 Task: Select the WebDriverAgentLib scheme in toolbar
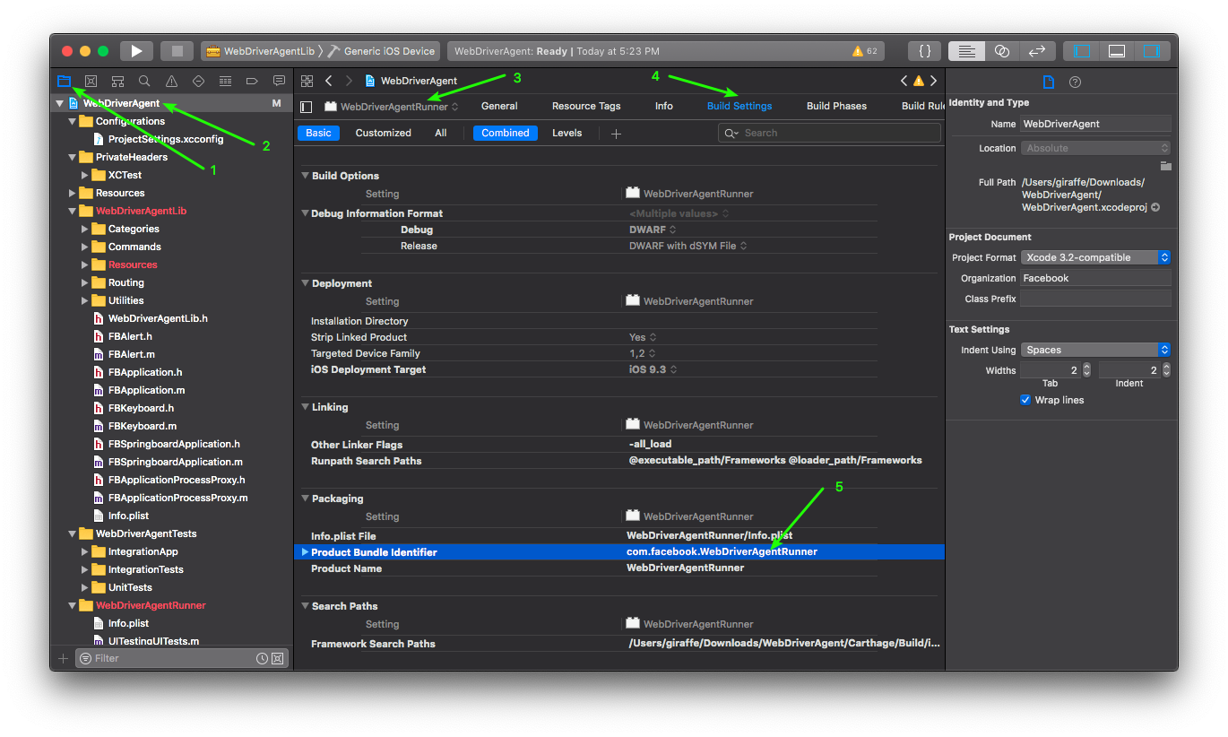(x=259, y=51)
